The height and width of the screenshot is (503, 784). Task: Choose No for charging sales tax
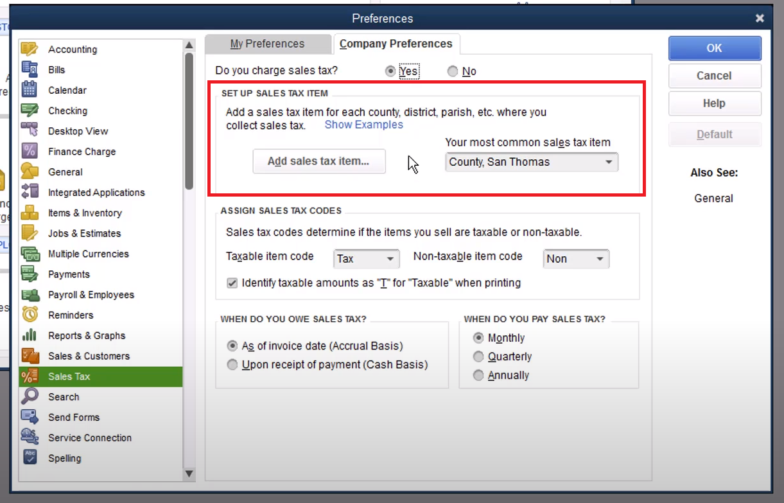[x=453, y=71]
